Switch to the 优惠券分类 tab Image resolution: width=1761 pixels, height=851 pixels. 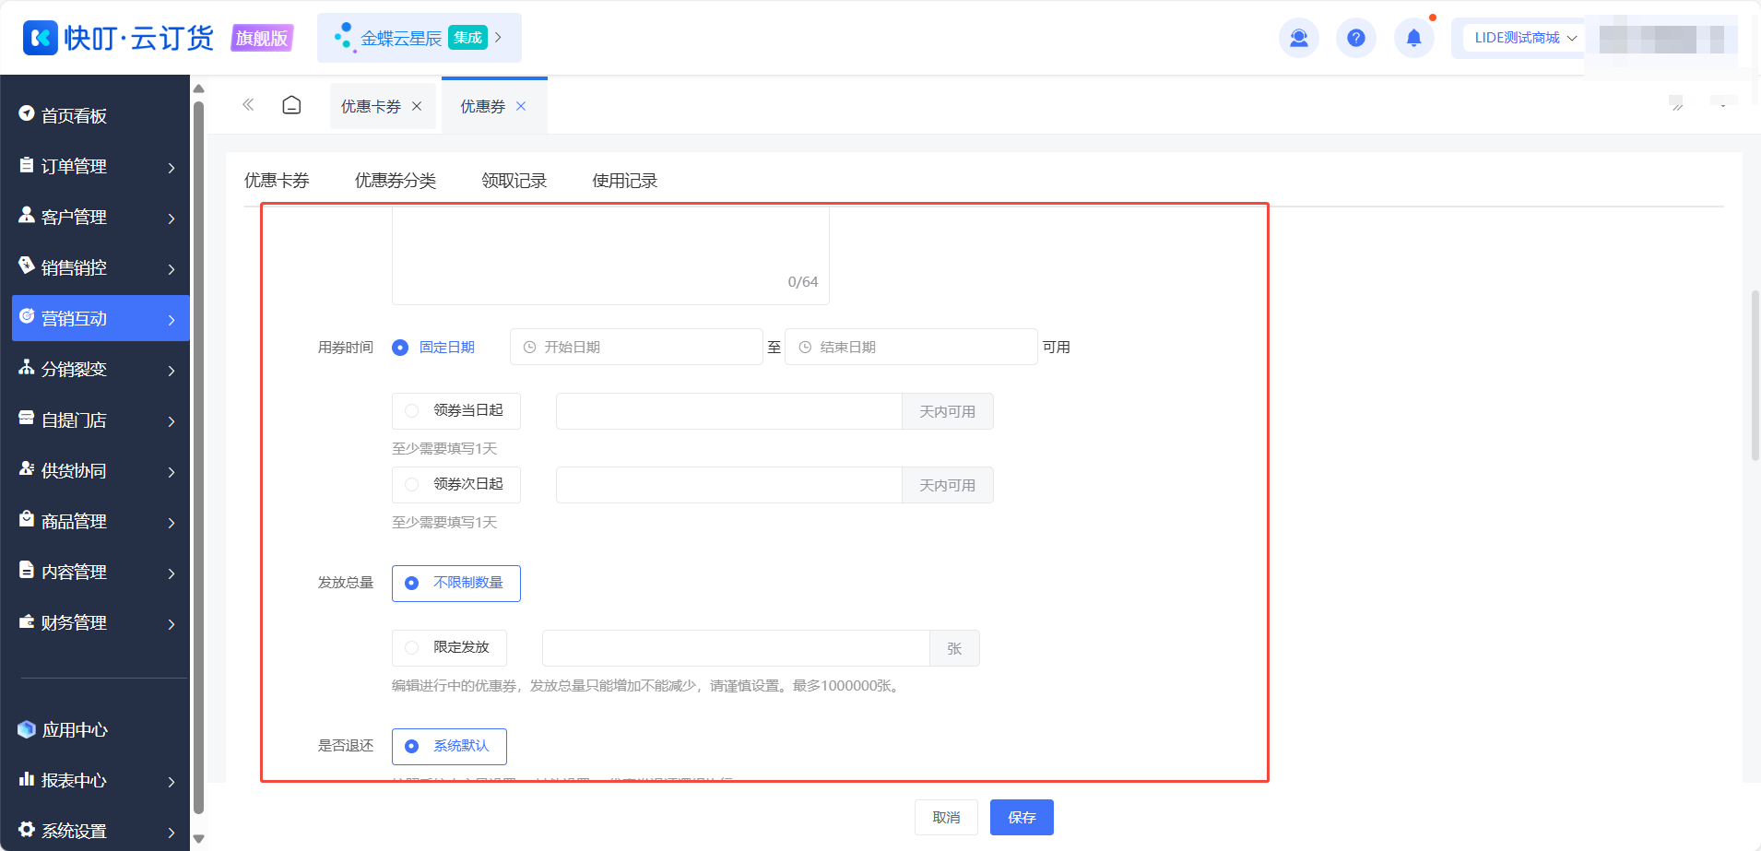(396, 181)
